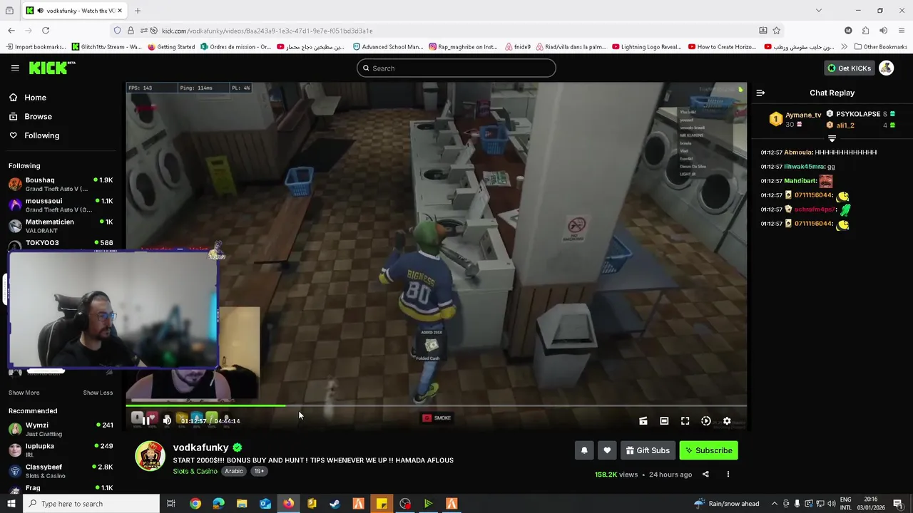Open Google Chrome from the taskbar
913x513 pixels.
point(195,504)
